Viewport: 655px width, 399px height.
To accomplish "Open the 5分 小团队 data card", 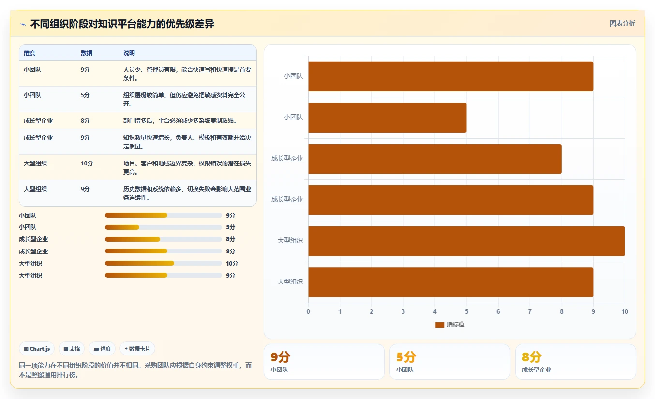I will 450,362.
